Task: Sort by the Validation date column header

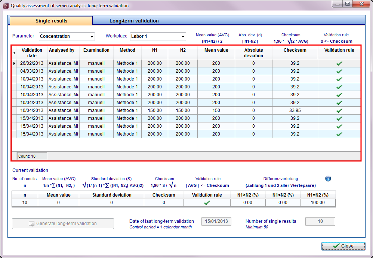Action: (32, 53)
